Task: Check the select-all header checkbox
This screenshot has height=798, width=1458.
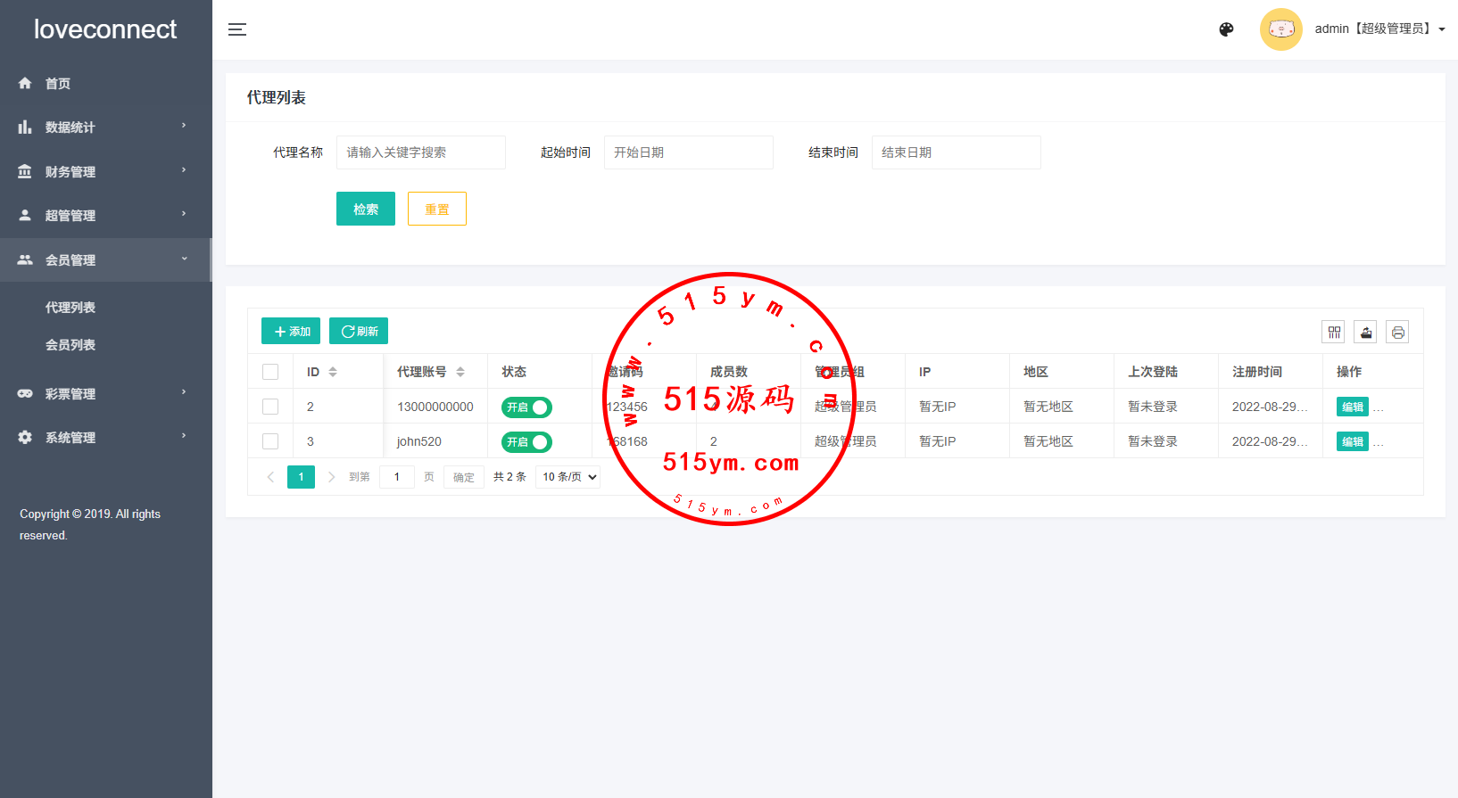Action: coord(270,372)
